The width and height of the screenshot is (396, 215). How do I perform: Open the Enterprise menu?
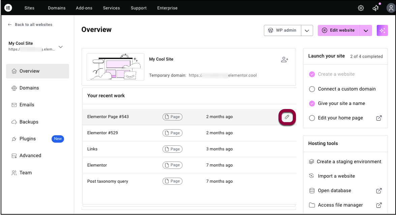167,8
